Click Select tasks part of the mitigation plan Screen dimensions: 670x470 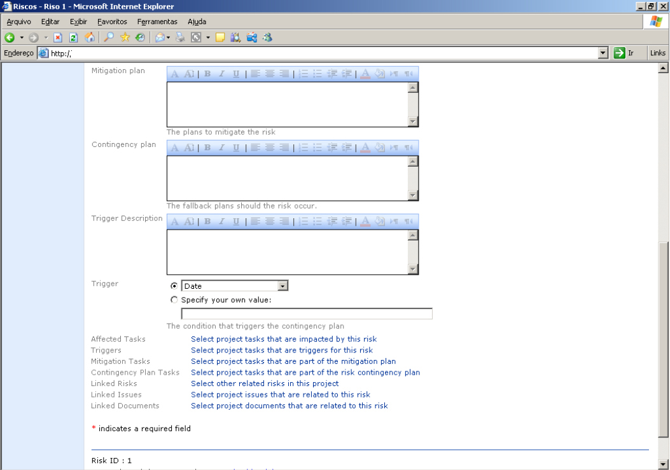pyautogui.click(x=293, y=361)
